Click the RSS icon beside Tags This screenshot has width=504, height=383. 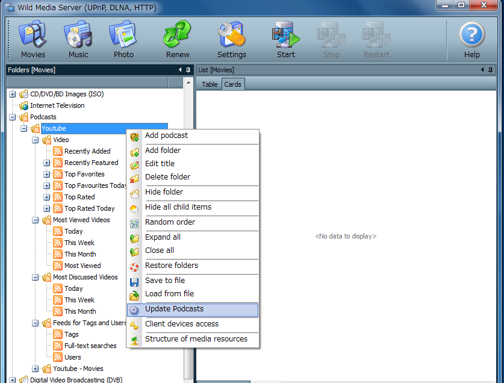coord(58,334)
